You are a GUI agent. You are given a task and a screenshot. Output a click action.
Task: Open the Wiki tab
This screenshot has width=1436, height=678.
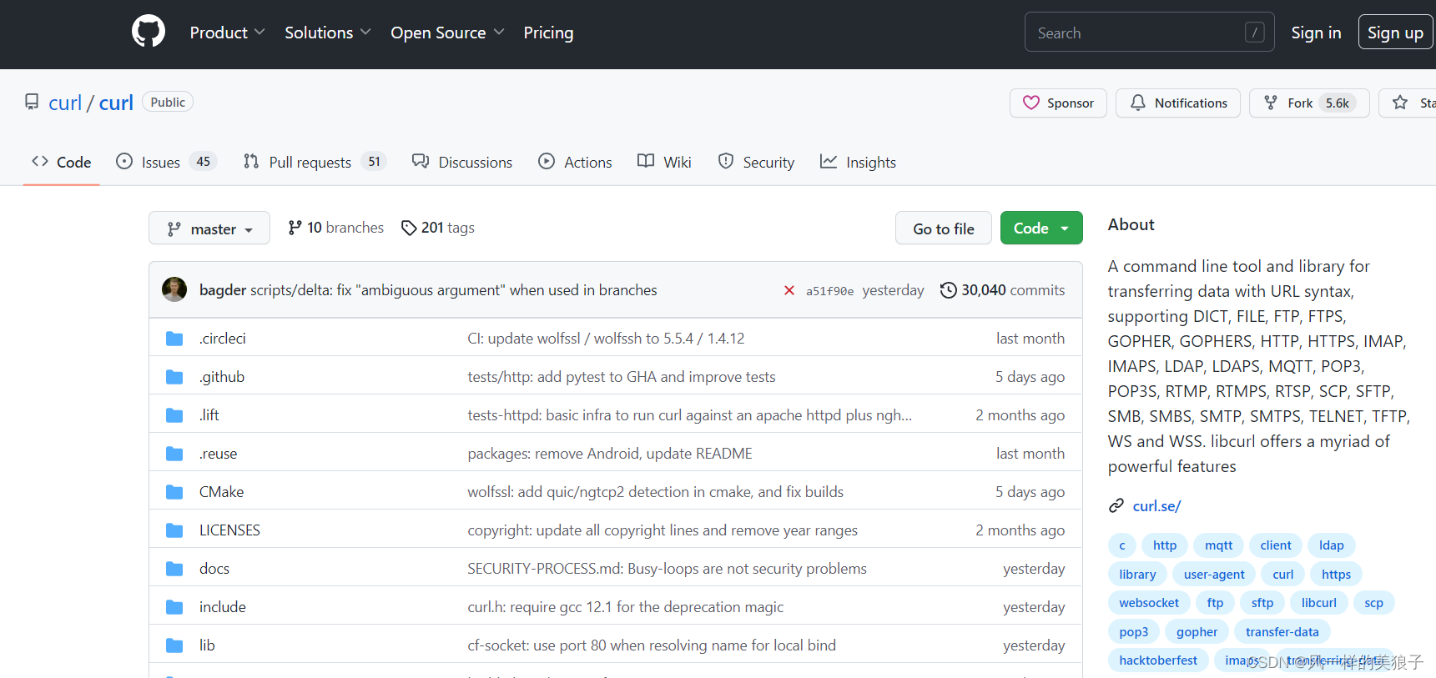coord(664,162)
